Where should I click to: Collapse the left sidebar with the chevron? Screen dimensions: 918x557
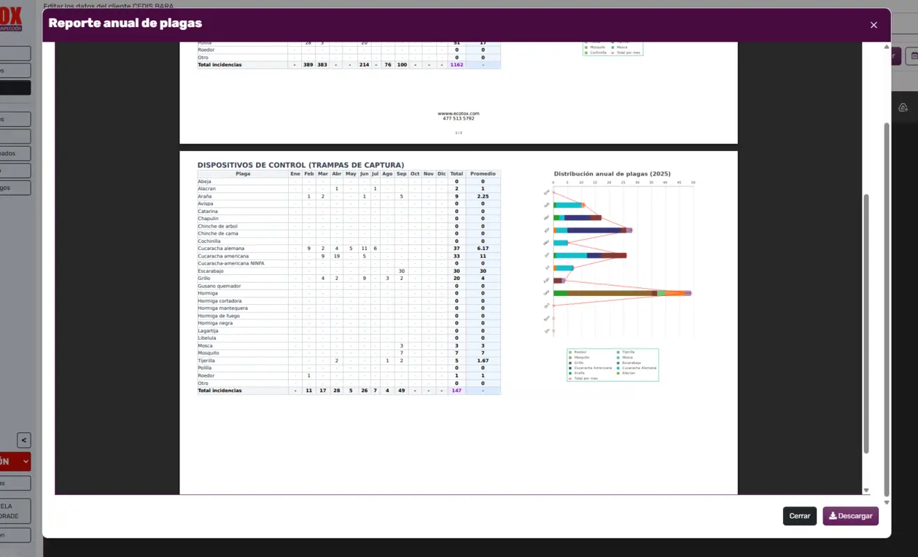(x=24, y=440)
